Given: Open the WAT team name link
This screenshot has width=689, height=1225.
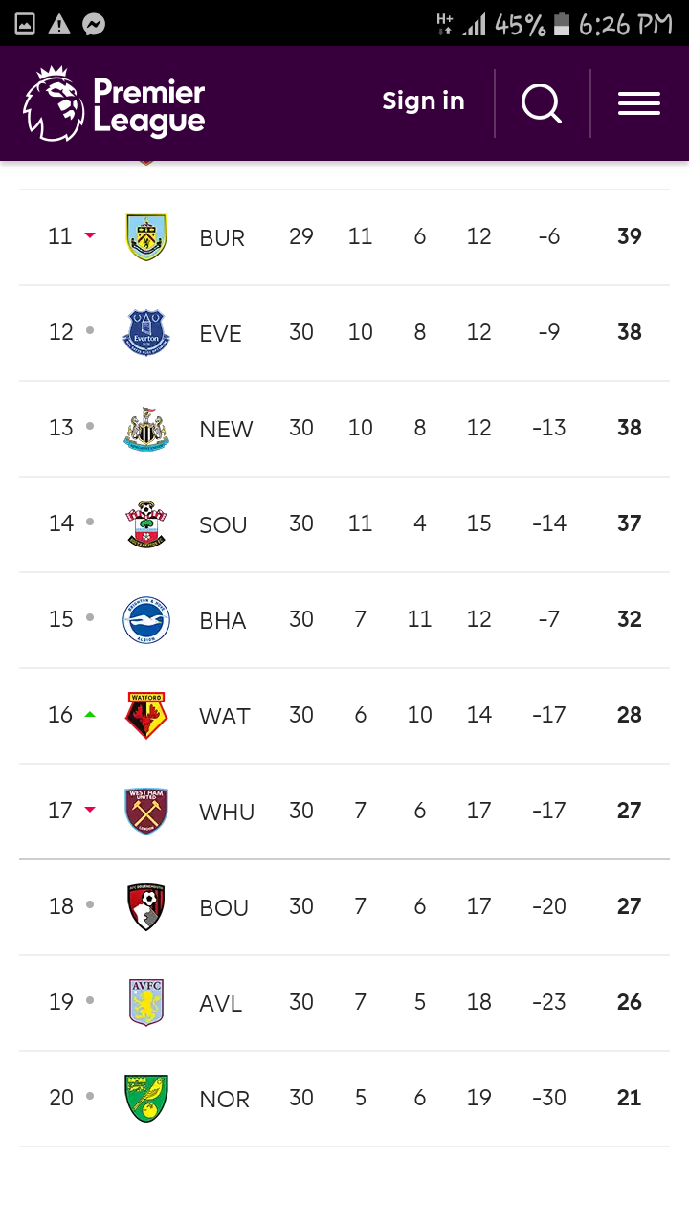Looking at the screenshot, I should click(225, 717).
